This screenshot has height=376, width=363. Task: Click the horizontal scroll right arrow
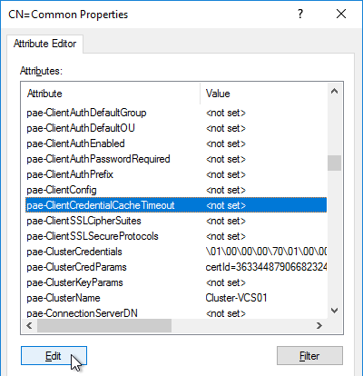pos(319,326)
